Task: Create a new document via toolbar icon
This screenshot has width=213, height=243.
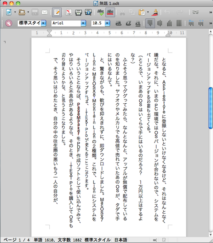Action: [9, 12]
